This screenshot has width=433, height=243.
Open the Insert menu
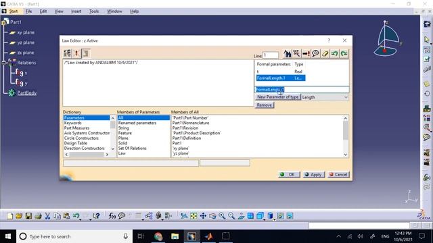76,11
